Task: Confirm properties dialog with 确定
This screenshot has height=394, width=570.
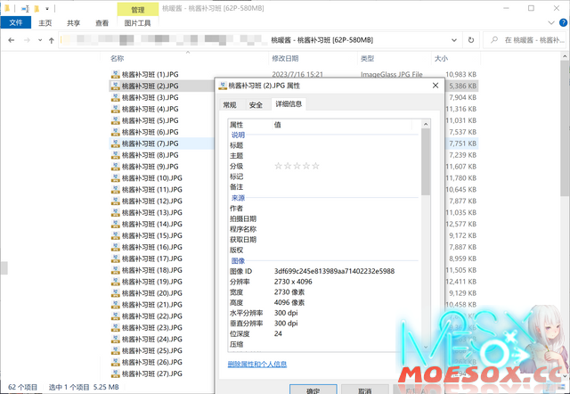Action: pos(313,390)
